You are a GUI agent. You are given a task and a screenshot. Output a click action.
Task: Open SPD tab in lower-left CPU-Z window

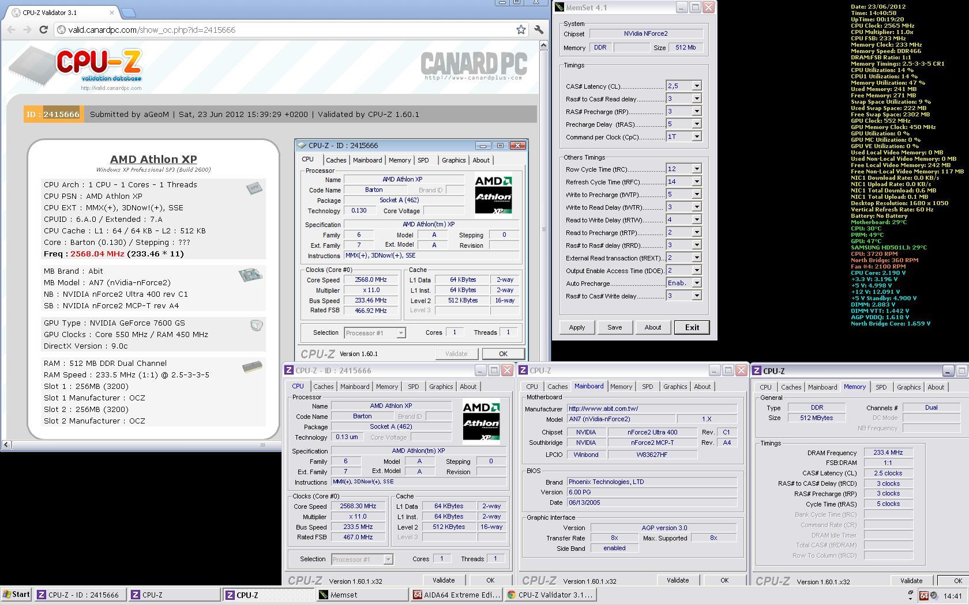click(413, 387)
